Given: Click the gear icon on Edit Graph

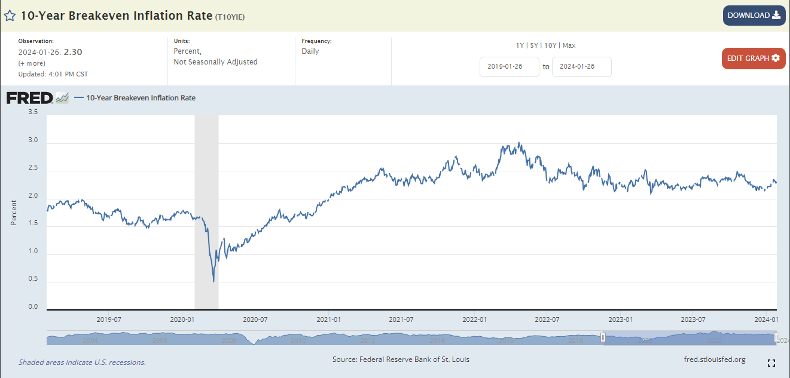Looking at the screenshot, I should pos(776,58).
